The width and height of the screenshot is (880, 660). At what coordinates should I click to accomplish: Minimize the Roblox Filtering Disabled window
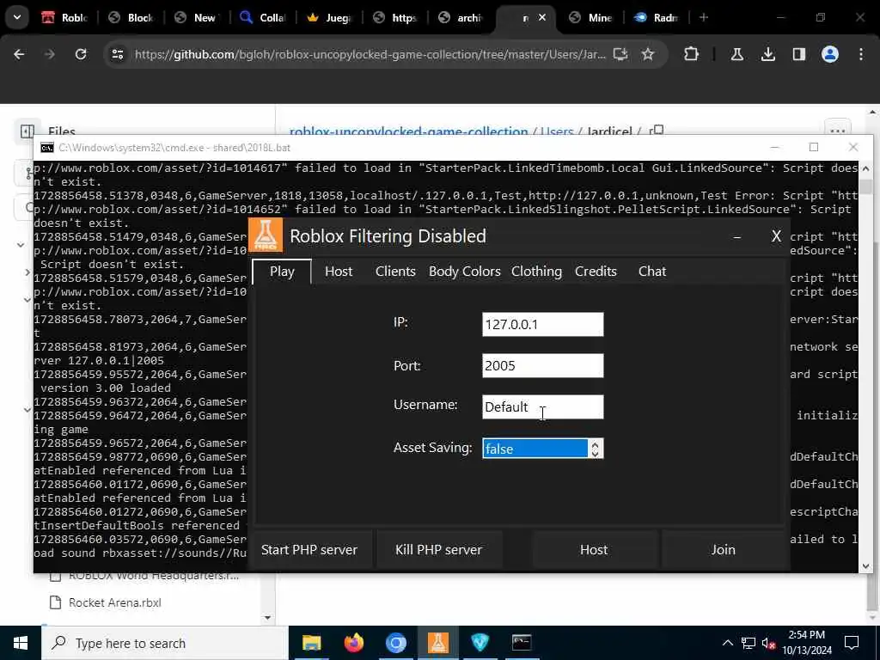click(736, 237)
